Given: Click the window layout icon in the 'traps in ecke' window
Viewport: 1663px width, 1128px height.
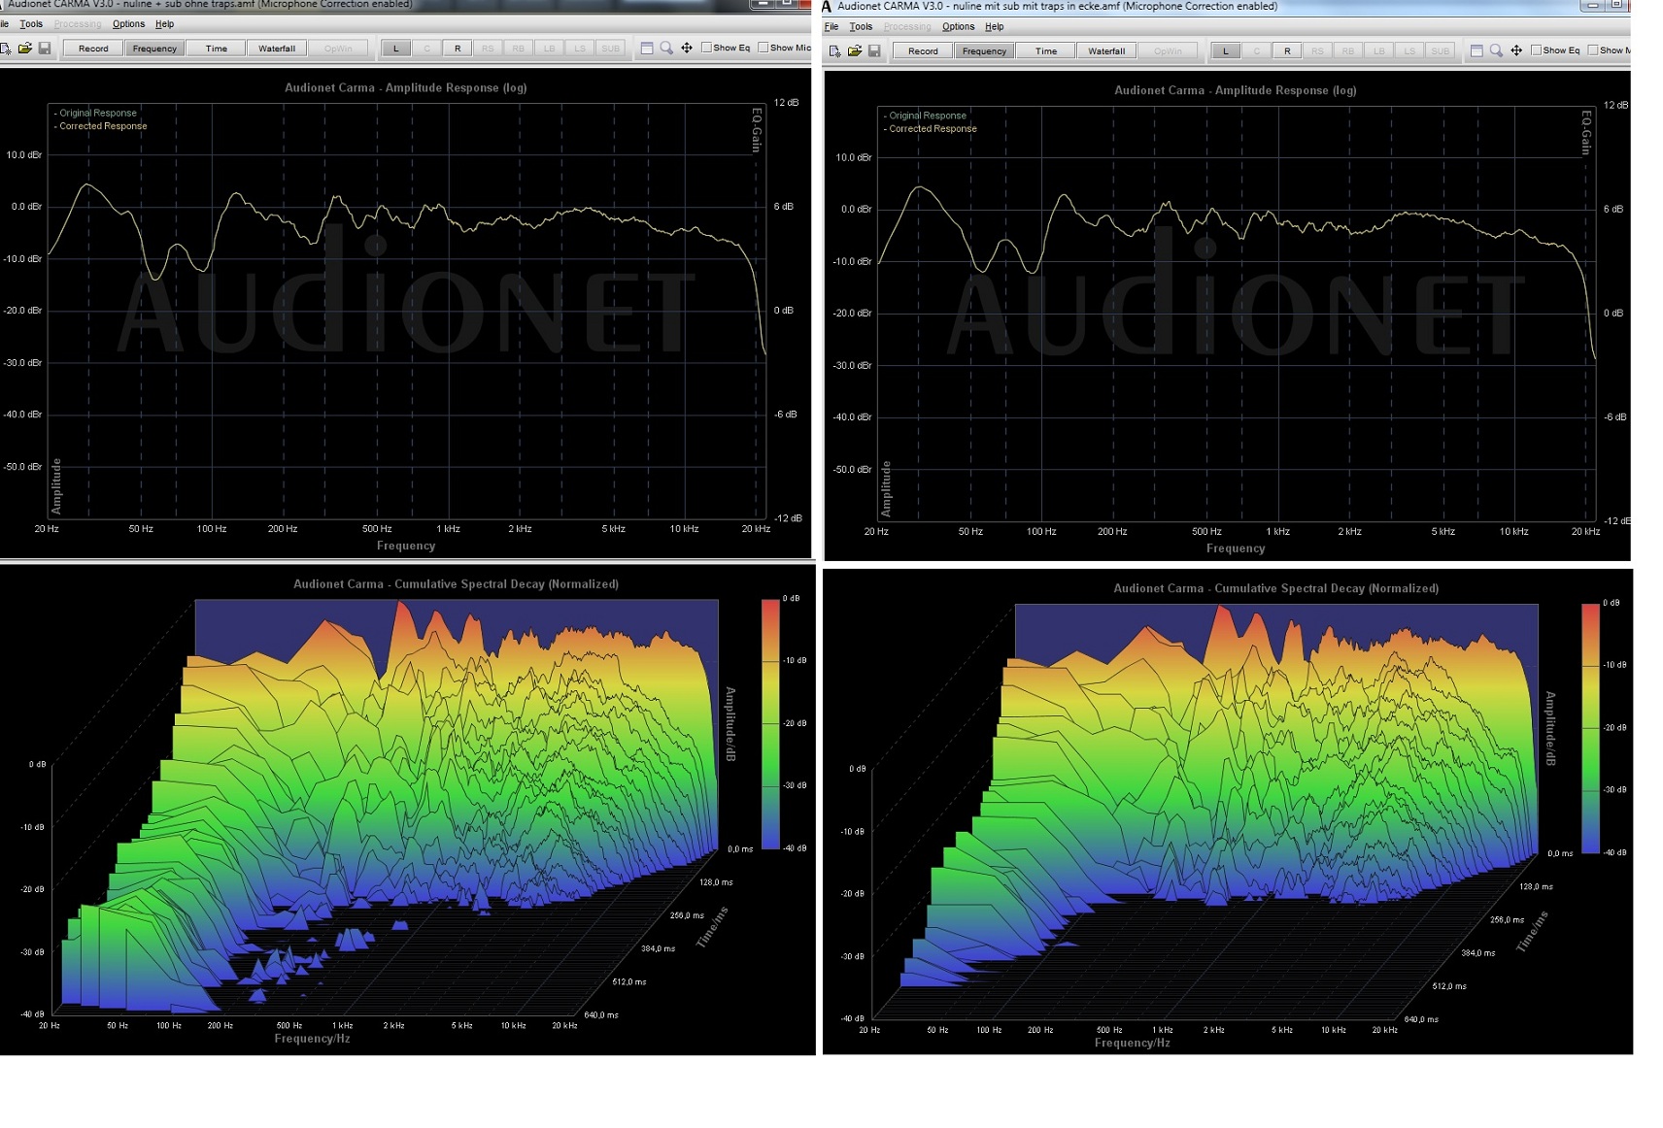Looking at the screenshot, I should 1476,50.
